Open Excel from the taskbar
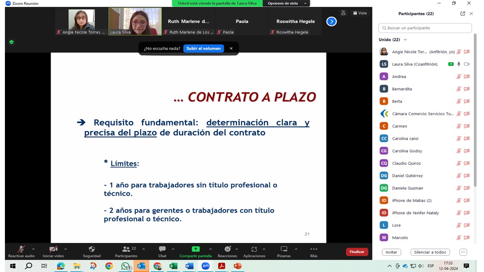The image size is (484, 272). click(x=173, y=266)
